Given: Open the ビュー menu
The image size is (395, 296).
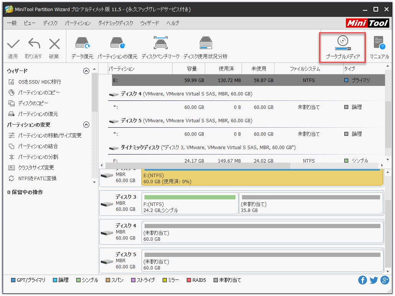Looking at the screenshot, I should (30, 23).
